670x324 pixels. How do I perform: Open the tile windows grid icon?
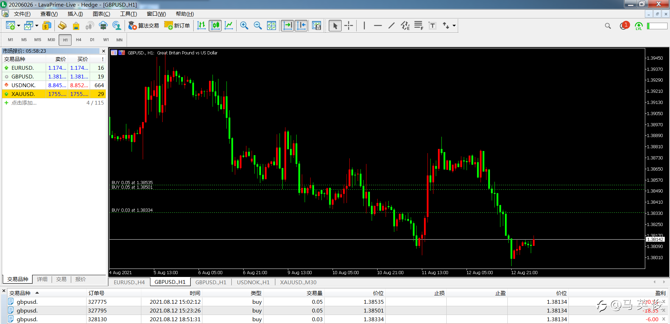point(271,25)
